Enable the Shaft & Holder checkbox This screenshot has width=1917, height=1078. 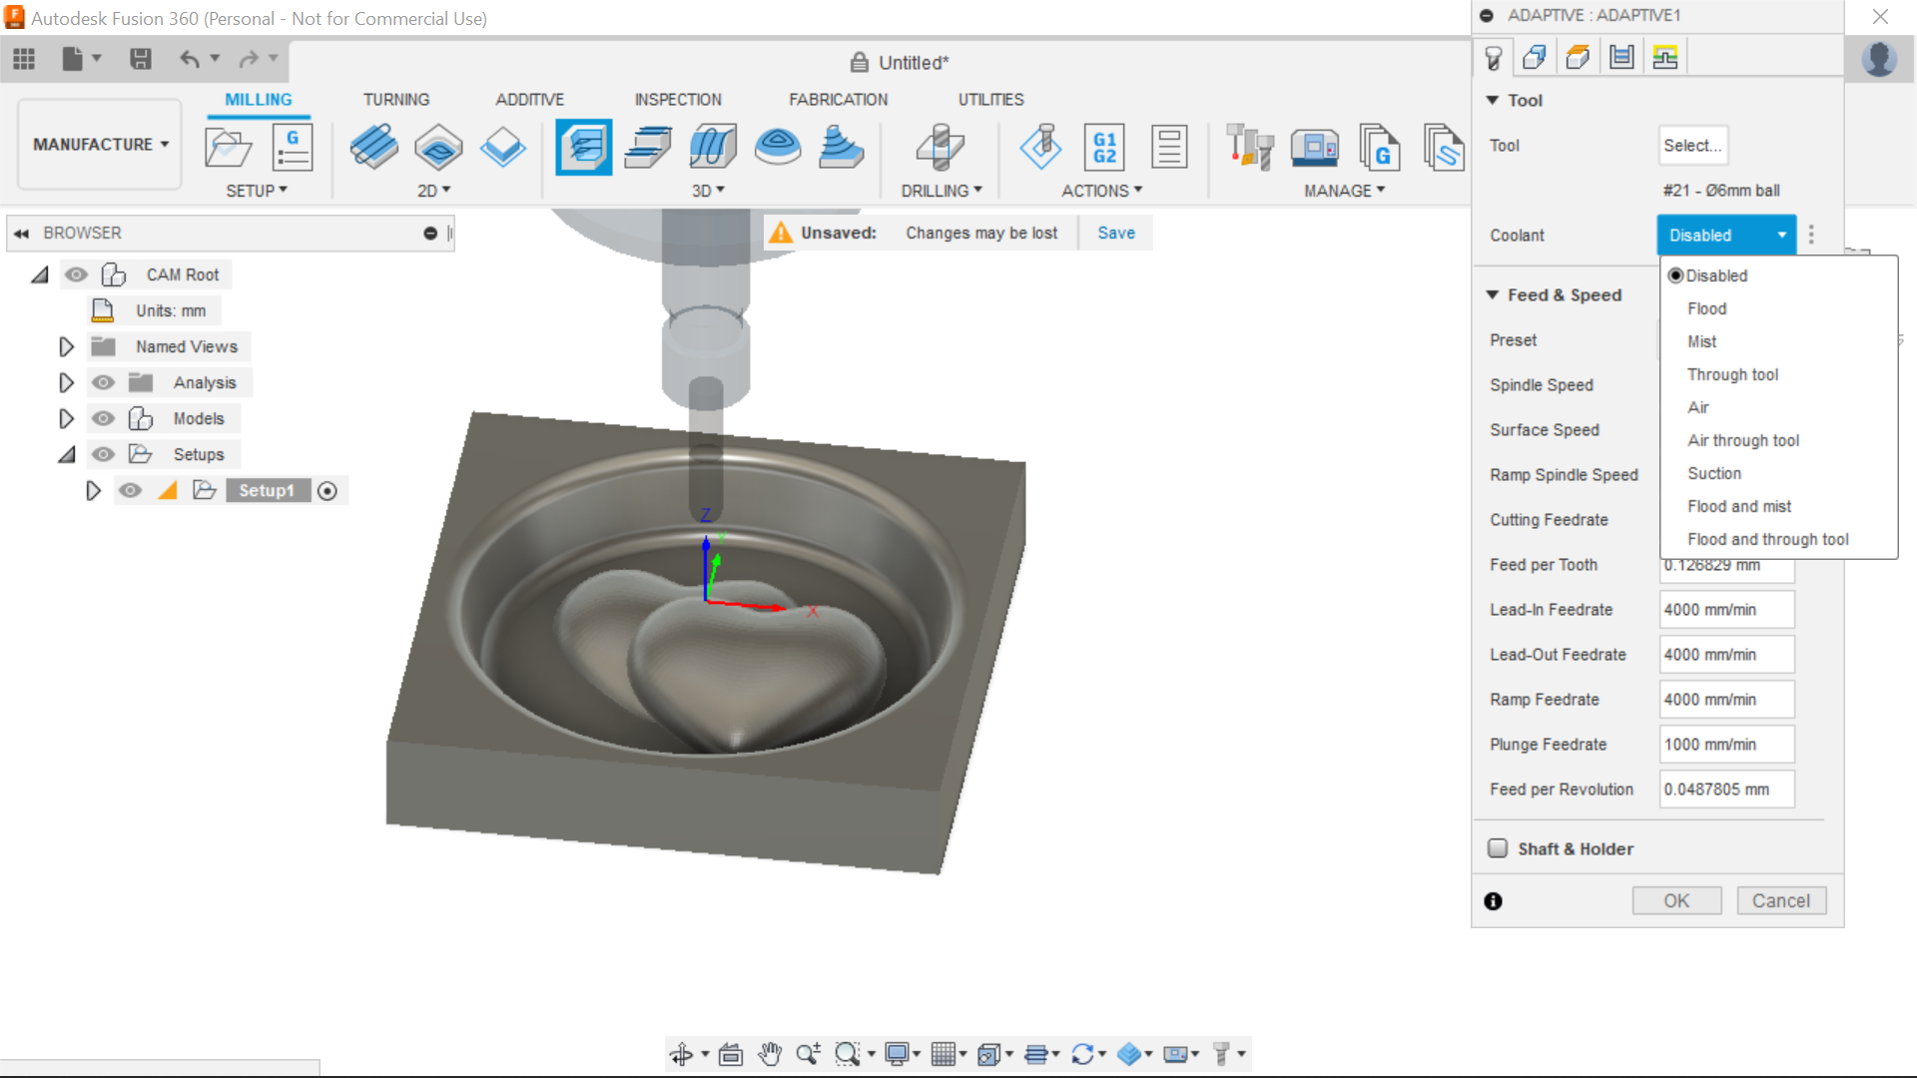1498,847
